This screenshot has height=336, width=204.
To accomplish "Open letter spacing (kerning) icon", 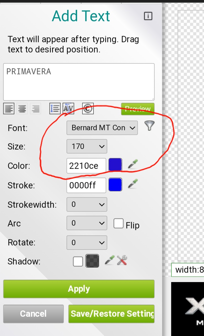I will click(x=68, y=108).
